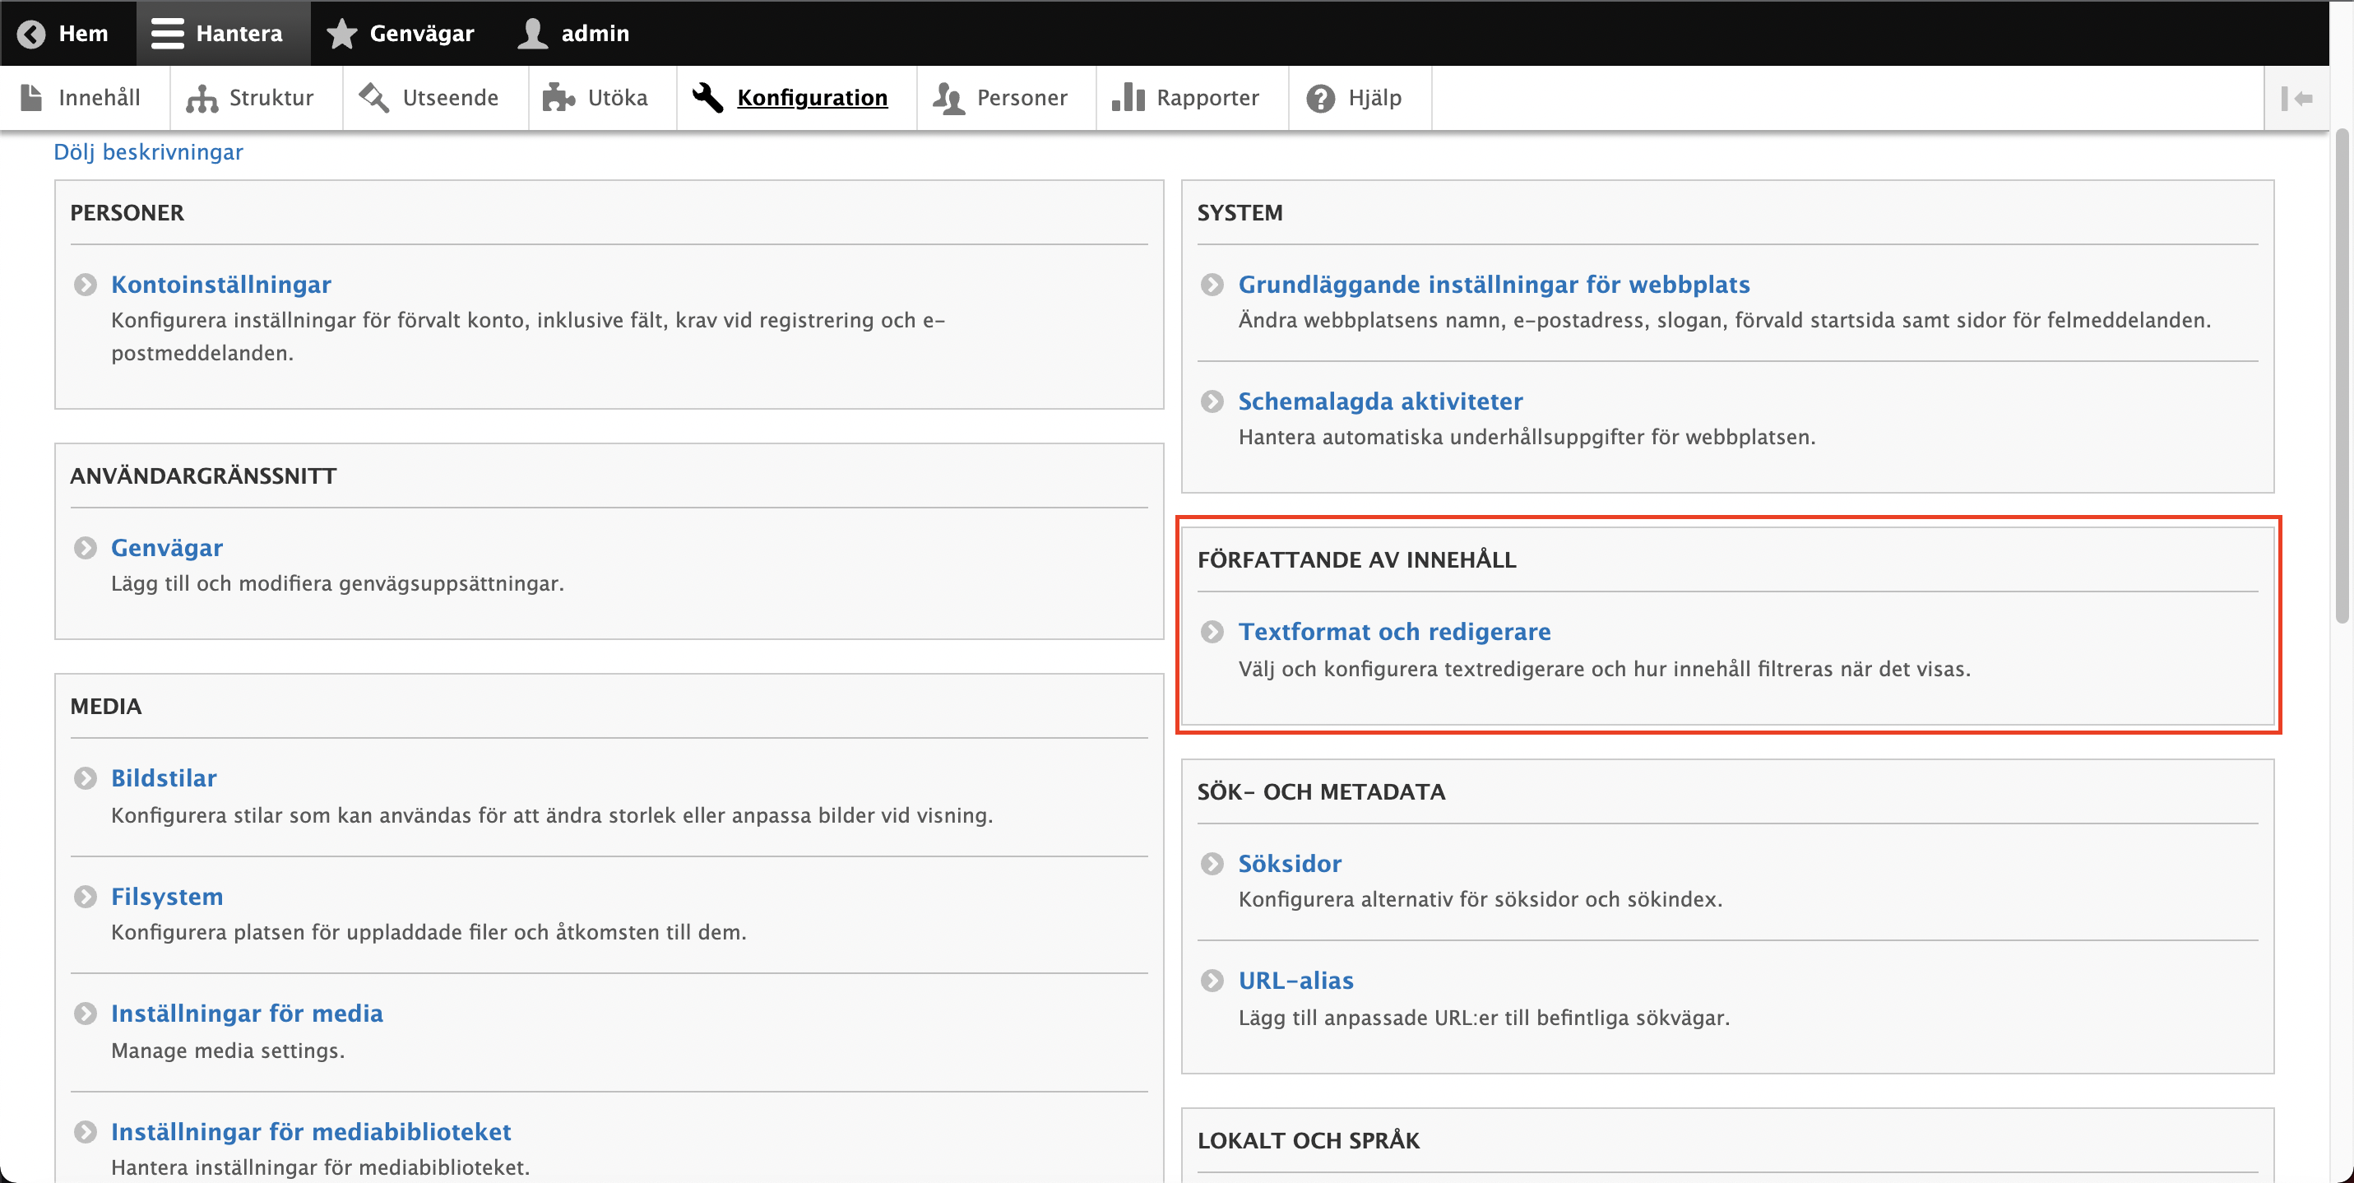Click the Hjälp question mark icon
The image size is (2354, 1183).
[1320, 98]
